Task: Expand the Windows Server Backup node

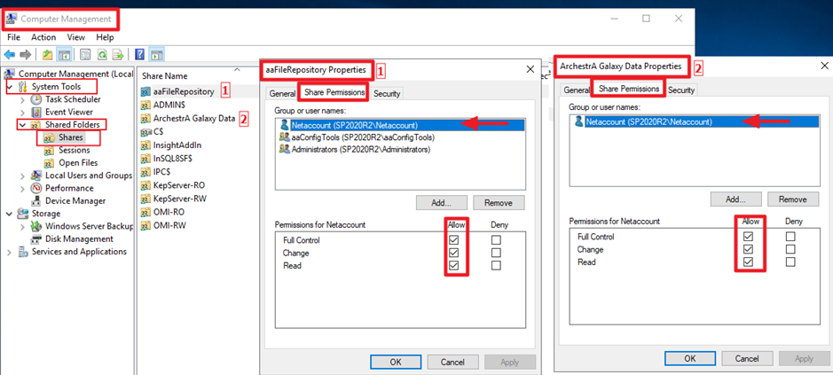Action: click(22, 226)
